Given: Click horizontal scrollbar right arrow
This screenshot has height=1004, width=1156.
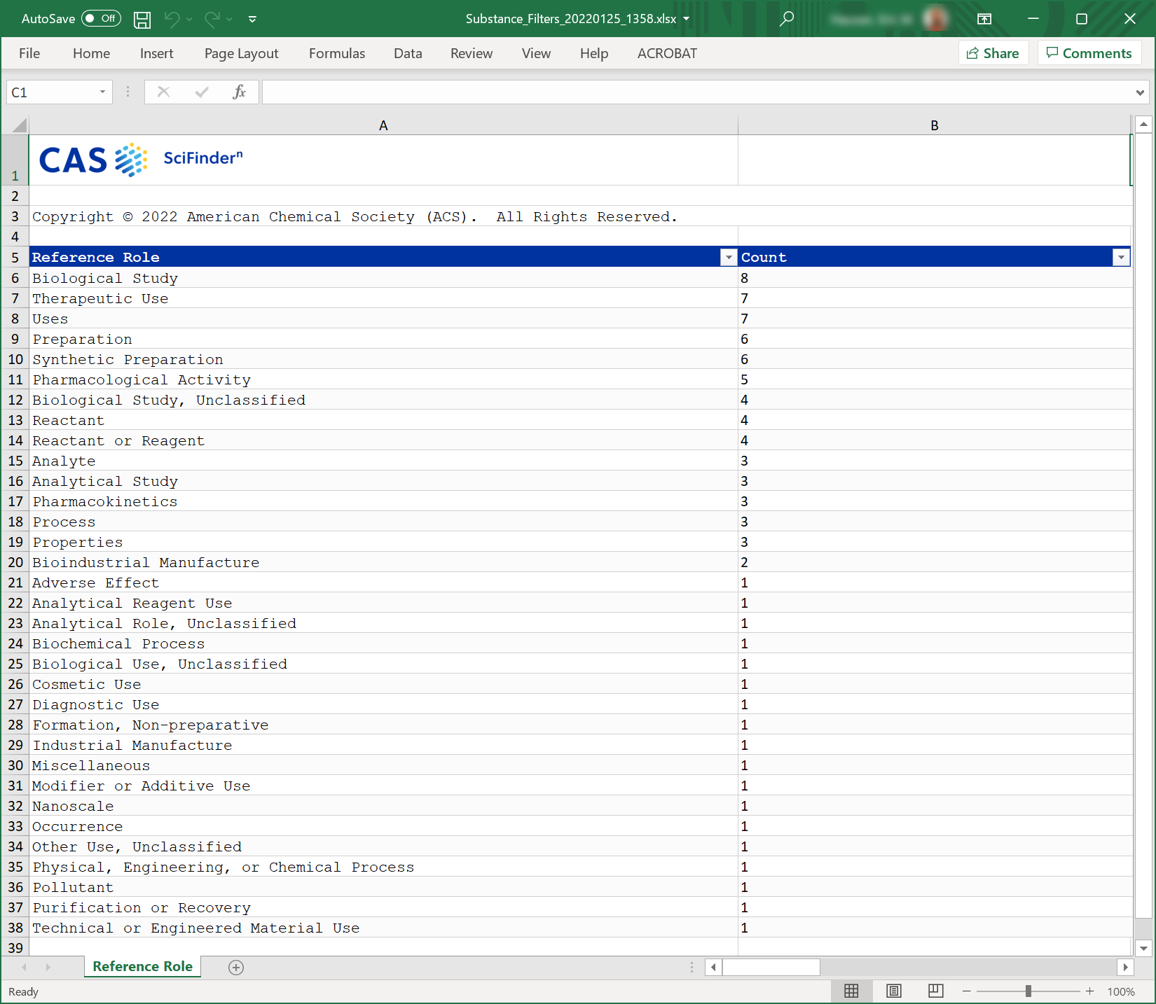Looking at the screenshot, I should click(1125, 967).
